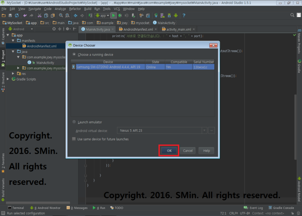Click Help in Device Chooser
Screen dimensions: 302x216
207,151
